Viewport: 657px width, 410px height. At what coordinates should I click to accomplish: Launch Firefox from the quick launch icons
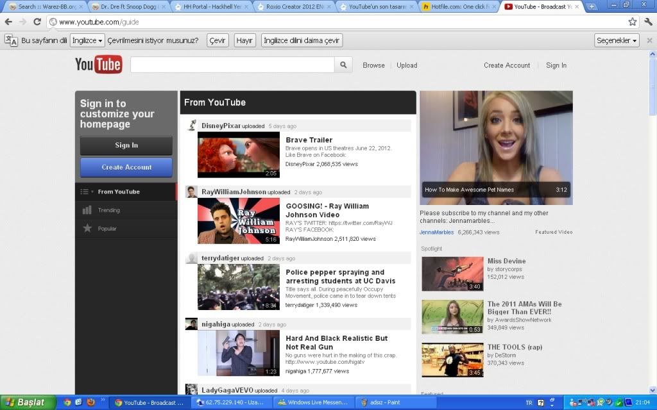click(x=90, y=402)
